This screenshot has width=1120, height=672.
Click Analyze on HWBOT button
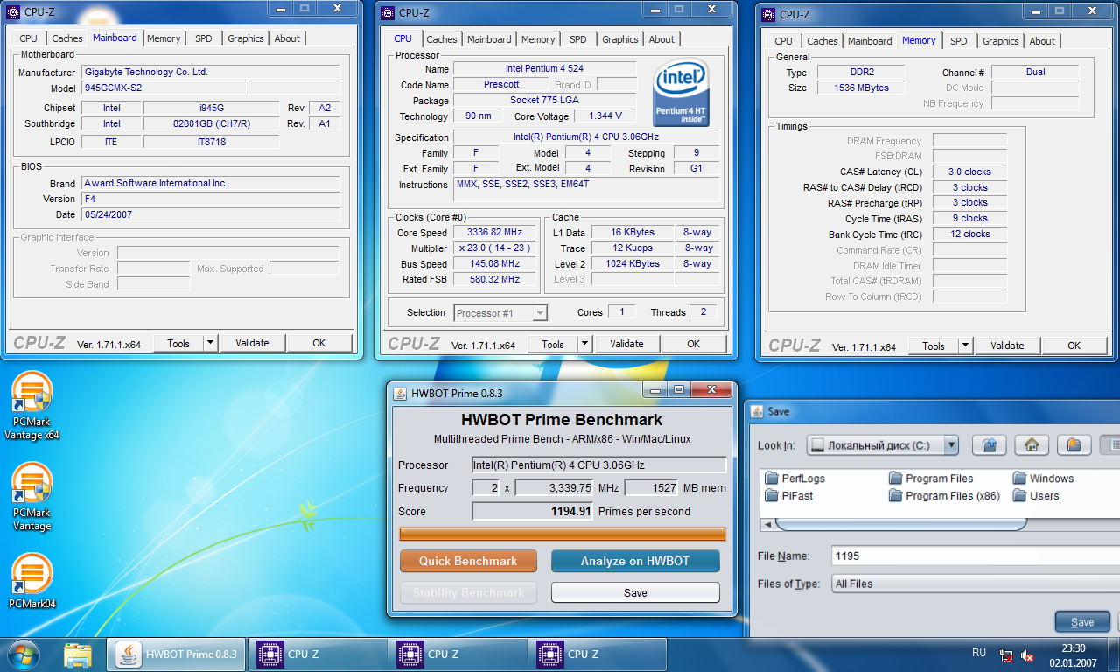click(635, 561)
